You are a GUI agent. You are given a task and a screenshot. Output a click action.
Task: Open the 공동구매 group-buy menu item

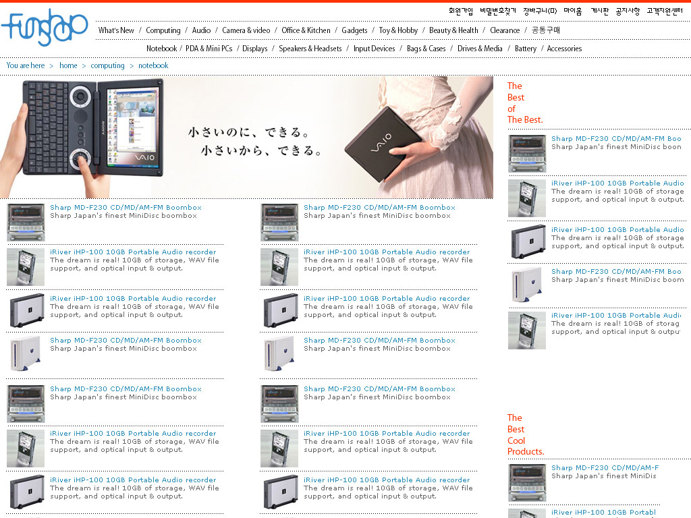(x=545, y=30)
